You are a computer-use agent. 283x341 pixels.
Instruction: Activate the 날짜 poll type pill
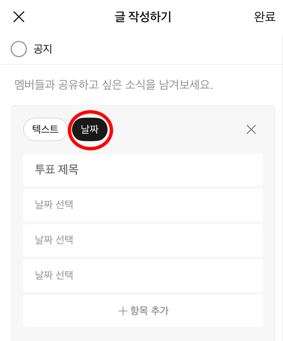click(90, 129)
